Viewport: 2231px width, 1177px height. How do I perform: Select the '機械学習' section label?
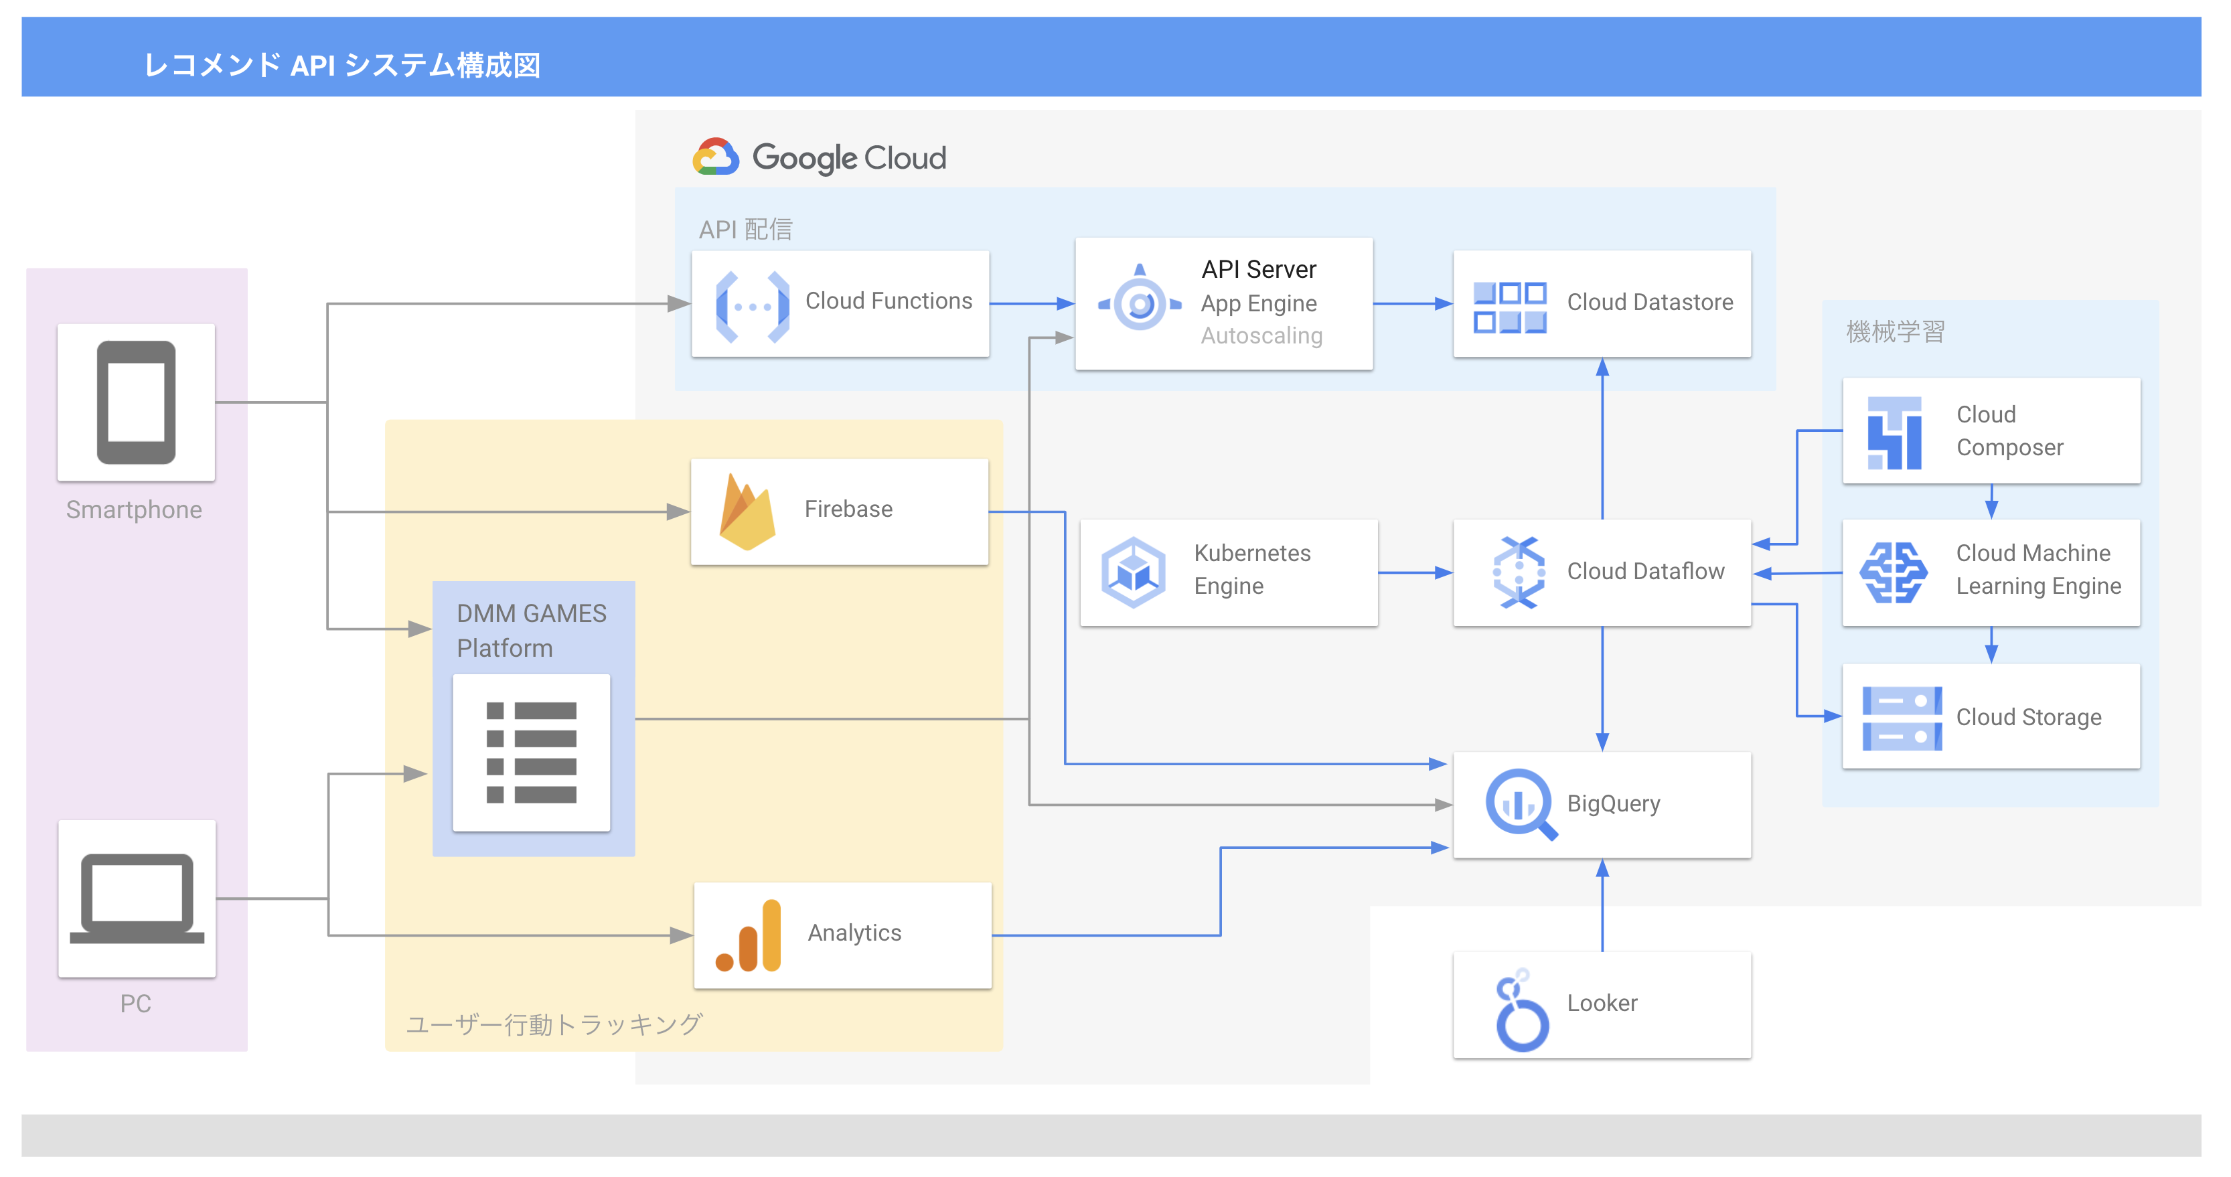1896,331
